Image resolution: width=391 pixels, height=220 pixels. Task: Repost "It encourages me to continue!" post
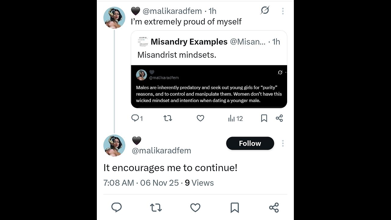point(156,208)
